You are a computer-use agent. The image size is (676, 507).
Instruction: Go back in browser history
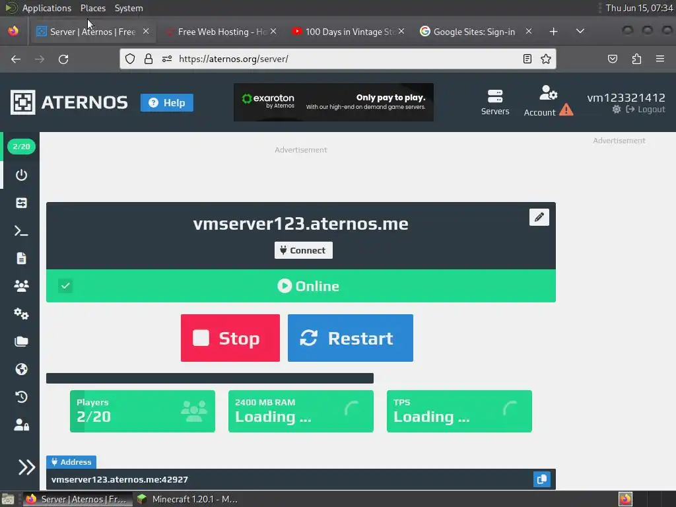(x=16, y=59)
